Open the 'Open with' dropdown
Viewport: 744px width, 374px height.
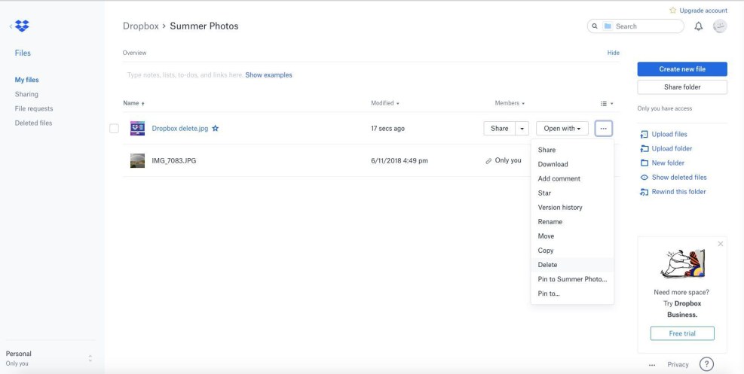tap(562, 129)
